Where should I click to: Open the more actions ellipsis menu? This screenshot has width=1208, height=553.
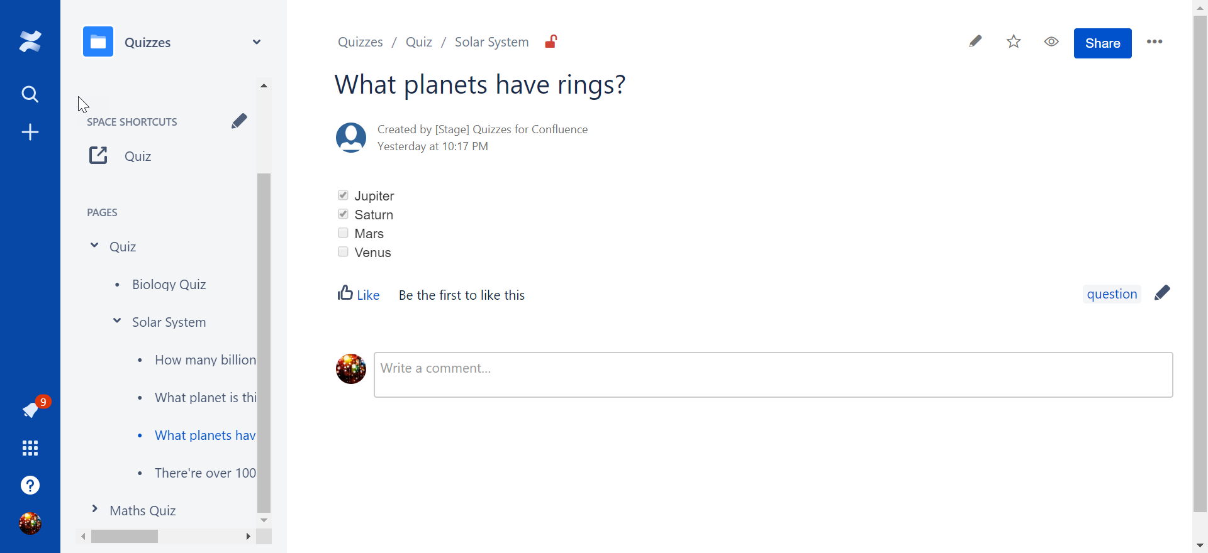click(x=1155, y=41)
